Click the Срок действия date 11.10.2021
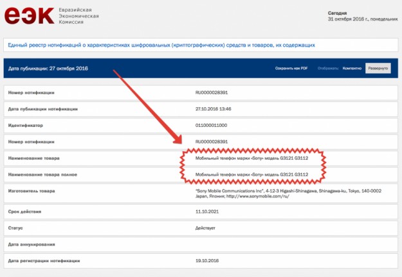Screen dimensions: 402x277 coord(207,212)
